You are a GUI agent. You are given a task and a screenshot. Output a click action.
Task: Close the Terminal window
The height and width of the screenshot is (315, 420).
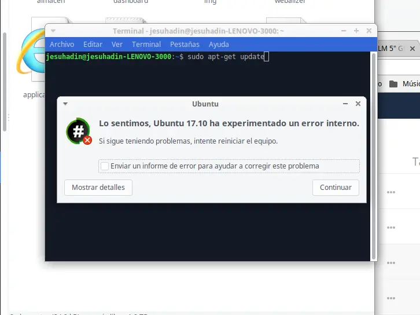[369, 31]
